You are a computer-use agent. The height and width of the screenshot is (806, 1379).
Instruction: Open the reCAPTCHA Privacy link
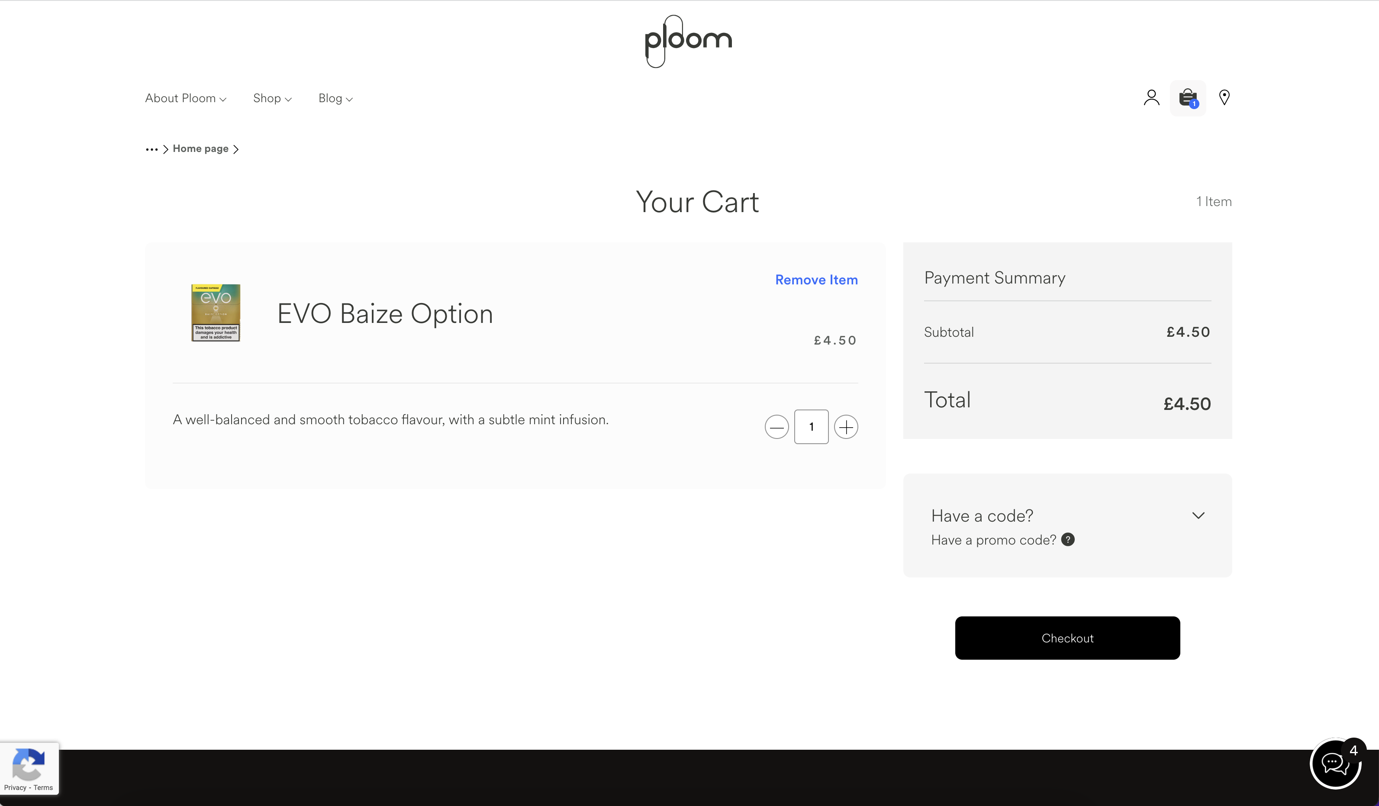coord(15,788)
